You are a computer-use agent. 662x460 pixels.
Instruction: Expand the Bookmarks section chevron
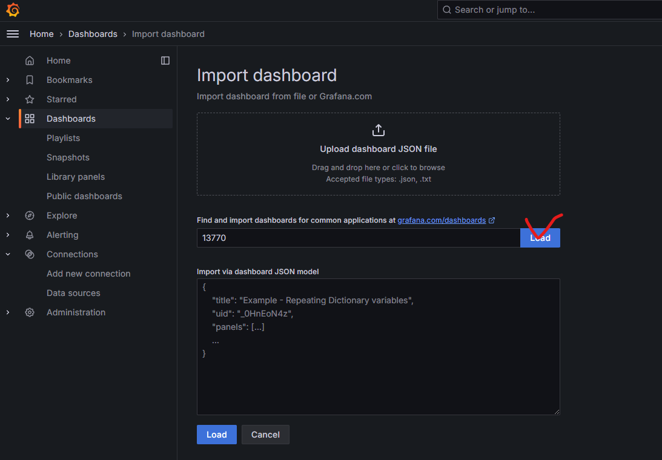click(7, 80)
